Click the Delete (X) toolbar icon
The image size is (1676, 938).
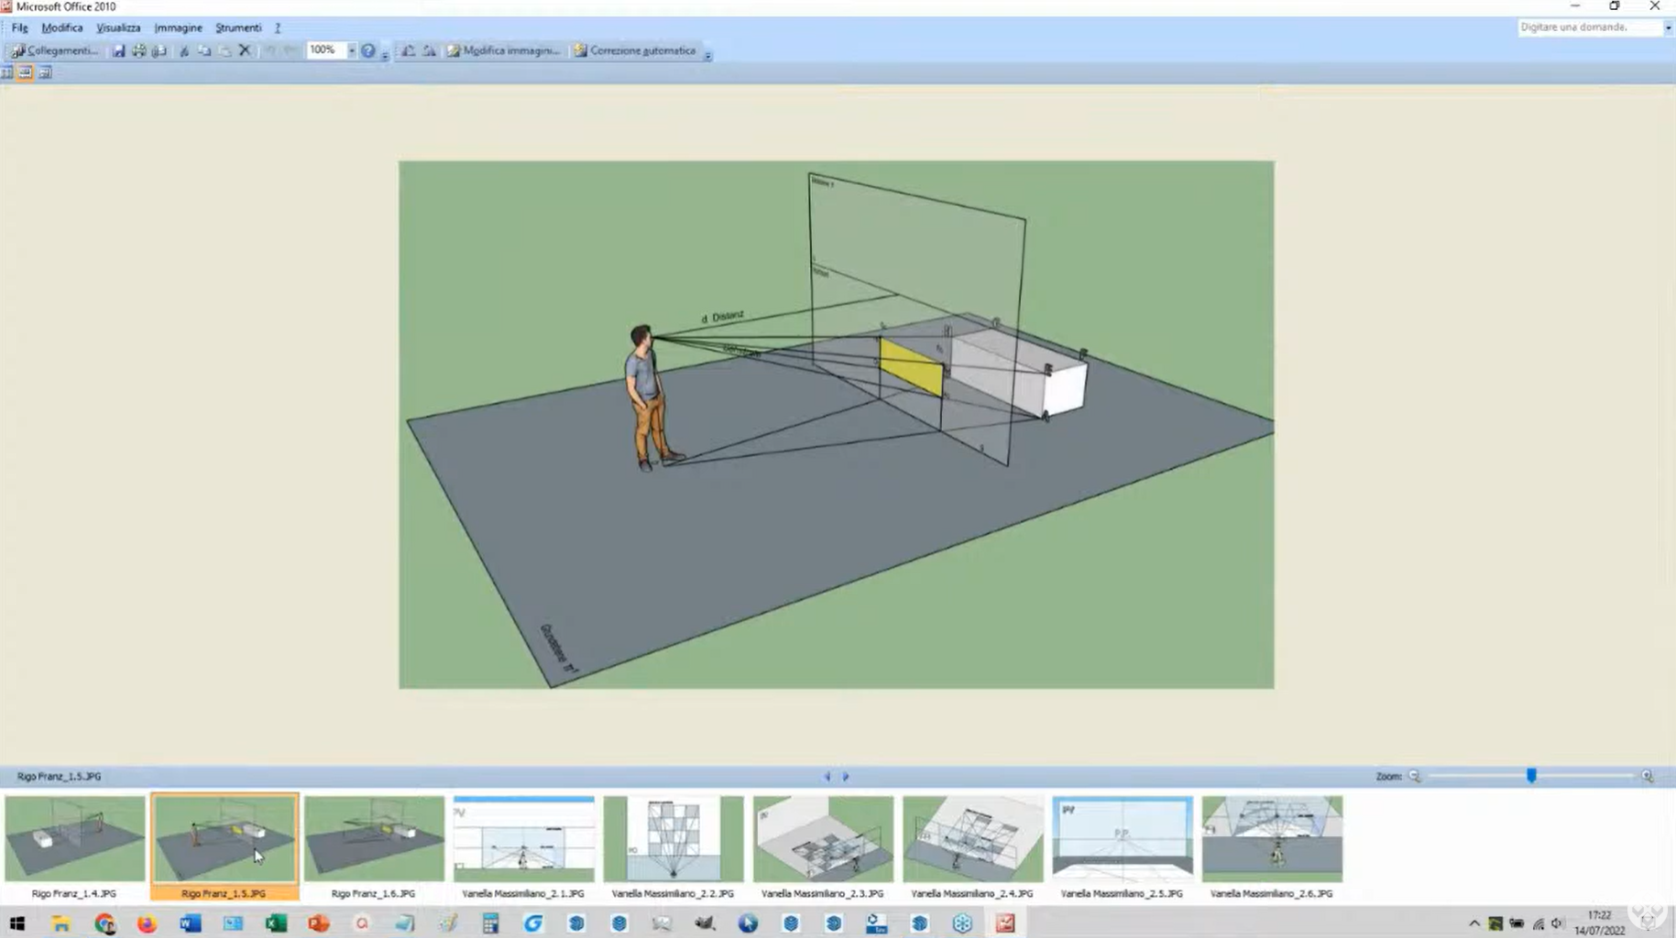pyautogui.click(x=245, y=51)
